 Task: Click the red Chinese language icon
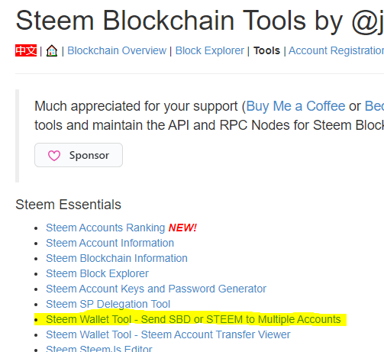click(26, 50)
